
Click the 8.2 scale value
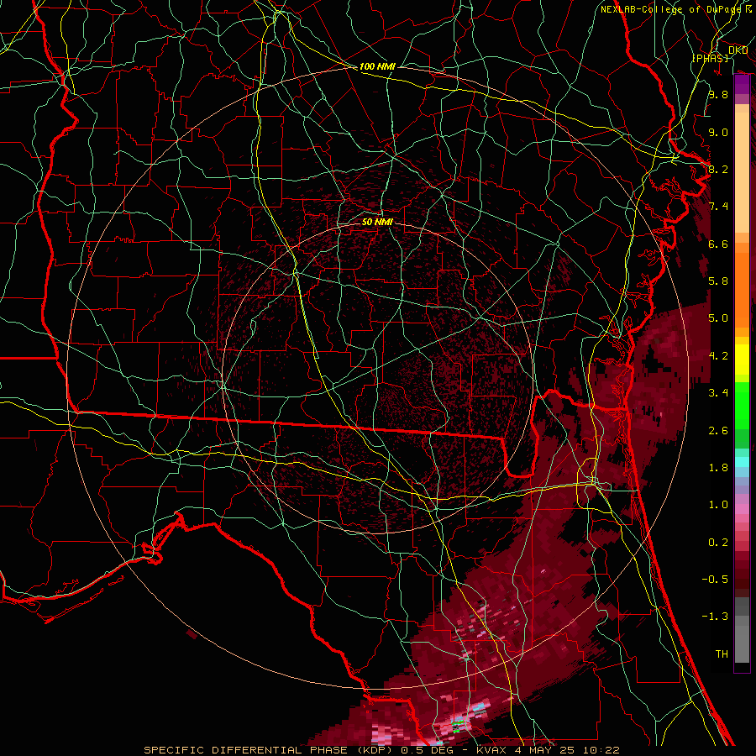tap(718, 169)
